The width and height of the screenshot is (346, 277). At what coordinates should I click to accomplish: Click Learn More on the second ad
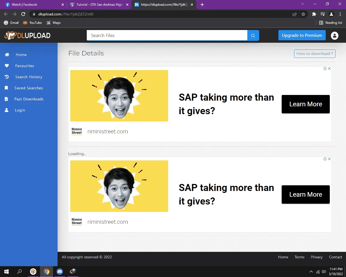point(306,194)
